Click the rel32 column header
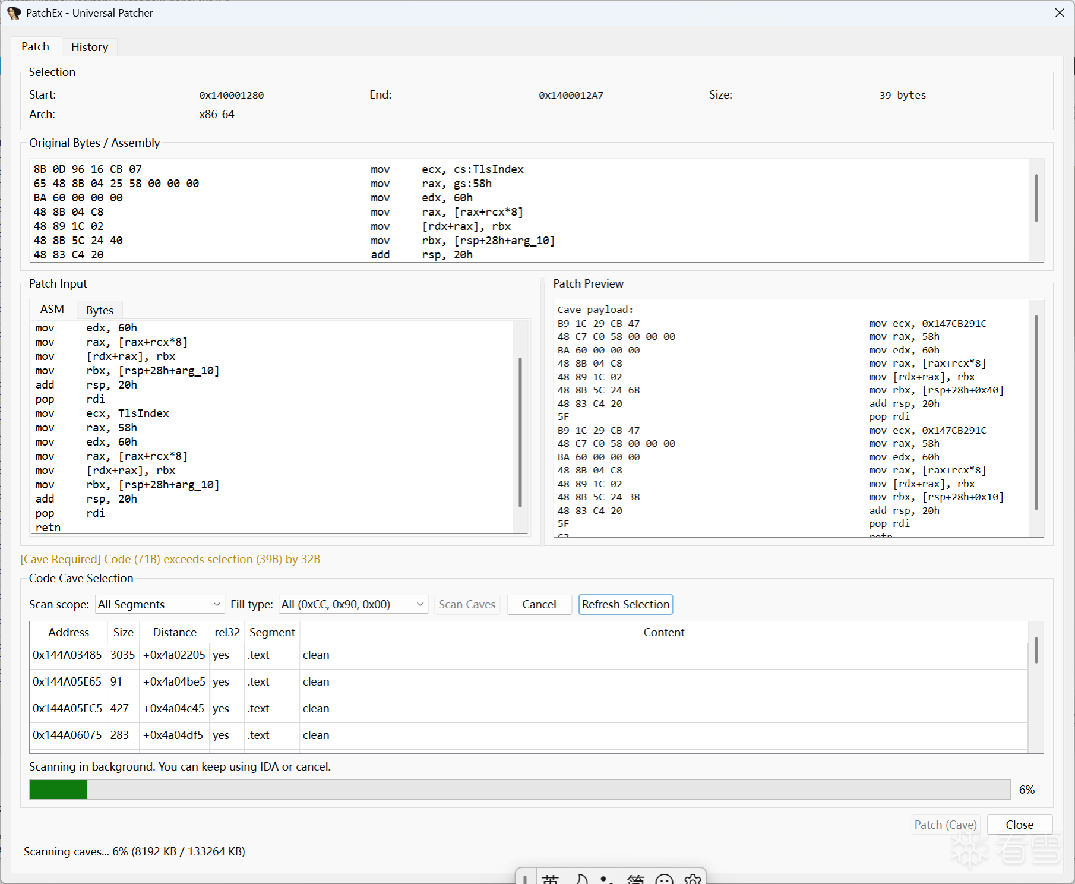Viewport: 1075px width, 884px height. click(x=227, y=632)
